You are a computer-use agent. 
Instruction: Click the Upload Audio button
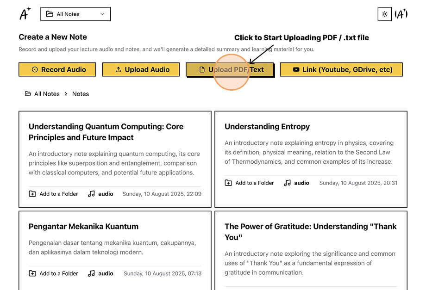click(x=141, y=69)
